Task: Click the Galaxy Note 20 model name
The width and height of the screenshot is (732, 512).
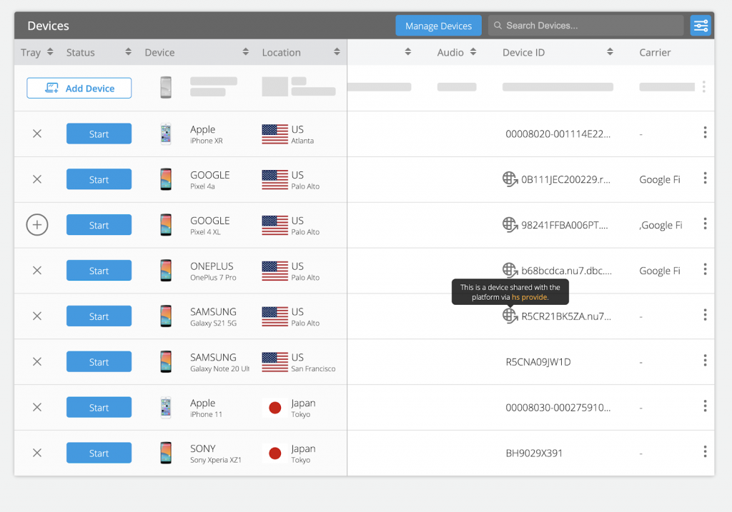Action: (x=220, y=369)
